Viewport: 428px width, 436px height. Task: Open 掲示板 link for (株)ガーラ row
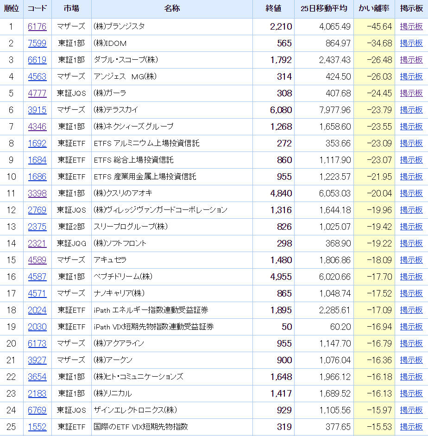411,94
